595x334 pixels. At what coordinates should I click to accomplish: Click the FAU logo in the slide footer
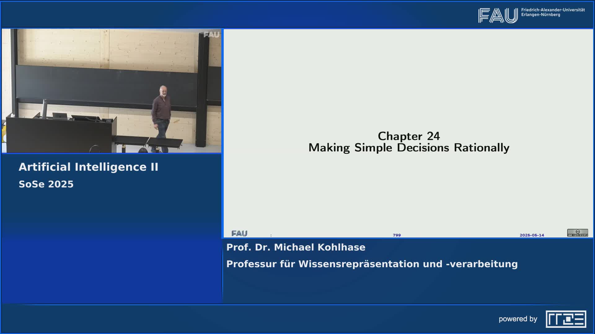tap(239, 233)
